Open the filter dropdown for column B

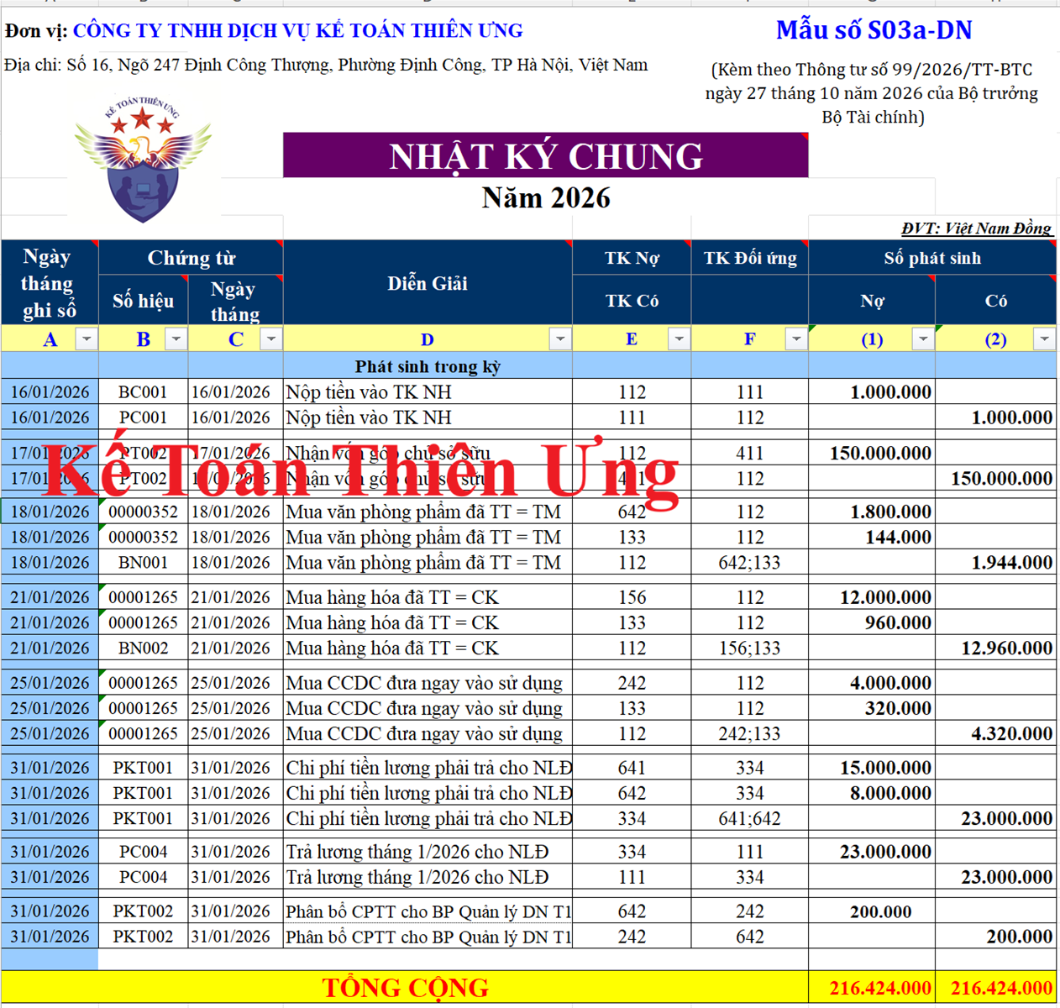pos(176,339)
